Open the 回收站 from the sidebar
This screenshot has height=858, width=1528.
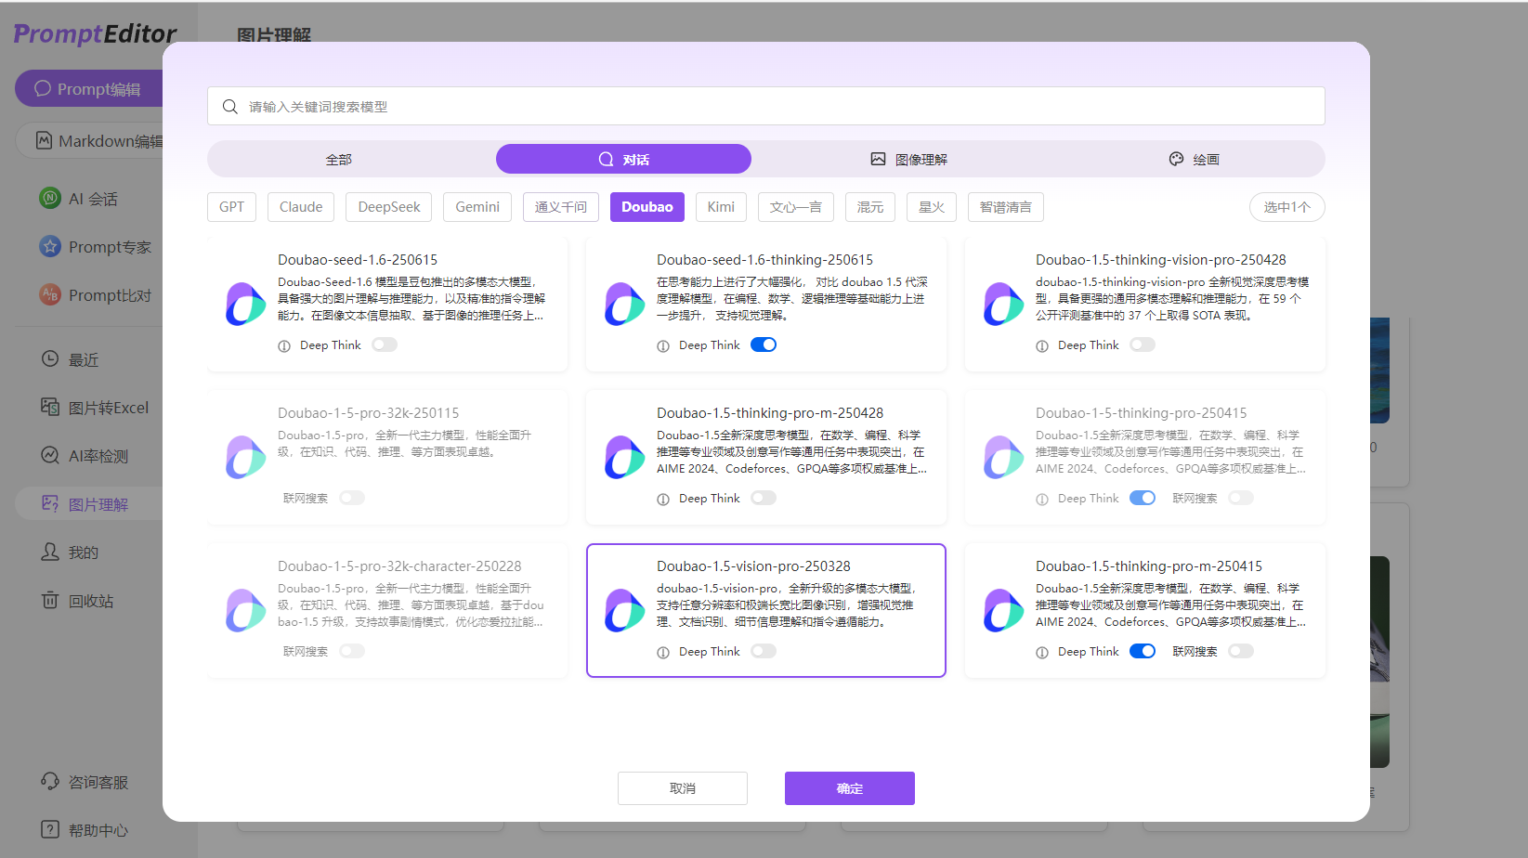pos(85,600)
